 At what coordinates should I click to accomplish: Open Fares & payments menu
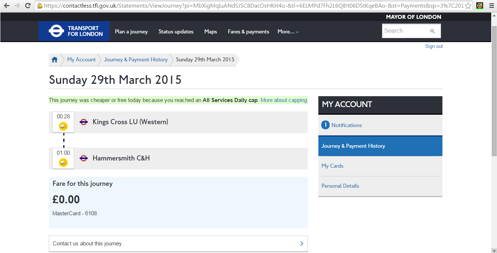click(x=249, y=32)
